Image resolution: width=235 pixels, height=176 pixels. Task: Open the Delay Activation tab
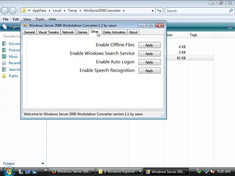pos(114,32)
